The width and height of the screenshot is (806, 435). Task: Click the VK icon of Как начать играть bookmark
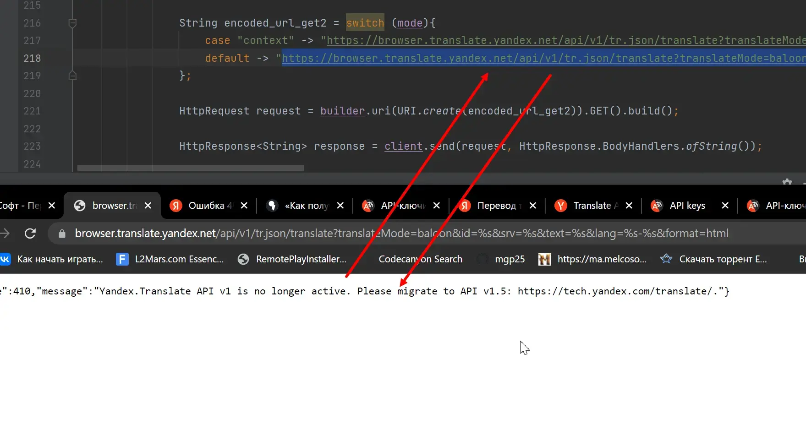tap(5, 259)
